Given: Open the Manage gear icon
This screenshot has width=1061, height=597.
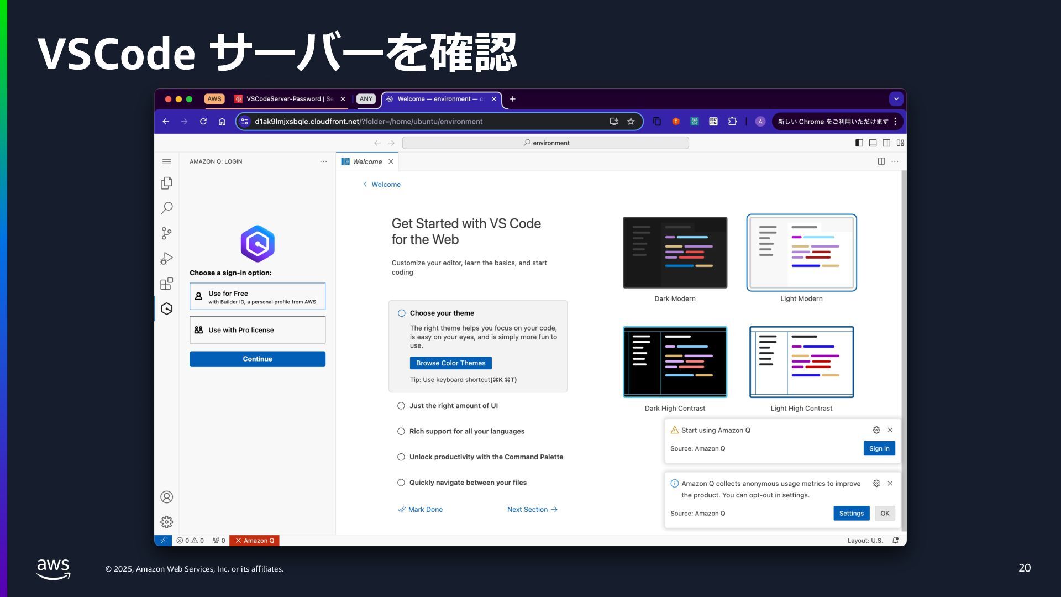Looking at the screenshot, I should 166,522.
